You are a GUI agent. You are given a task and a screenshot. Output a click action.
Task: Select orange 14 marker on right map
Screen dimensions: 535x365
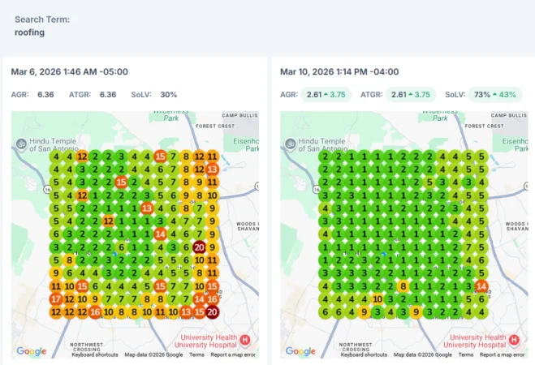(481, 286)
